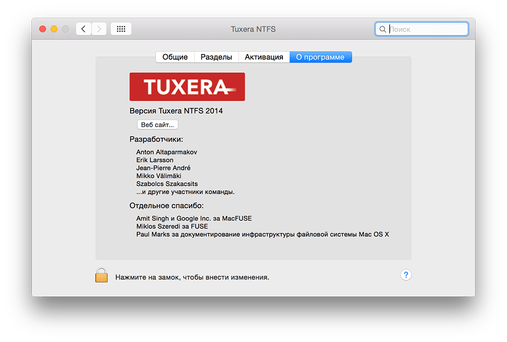Image resolution: width=507 pixels, height=342 pixels.
Task: Switch to the Разделы tab
Action: point(216,57)
